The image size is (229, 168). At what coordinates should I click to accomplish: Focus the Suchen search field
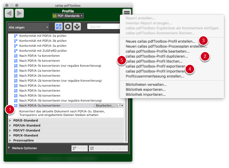tap(104, 27)
